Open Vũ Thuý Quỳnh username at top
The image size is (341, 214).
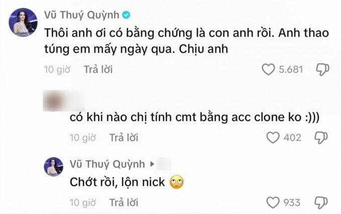click(82, 15)
